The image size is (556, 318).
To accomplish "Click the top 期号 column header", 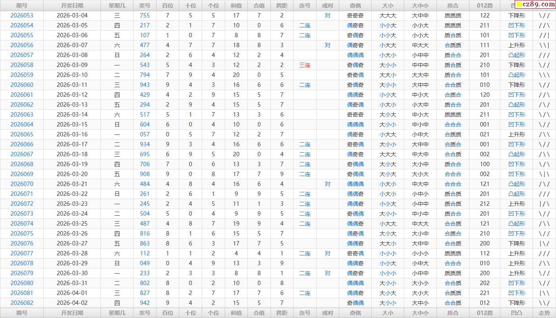I will (x=22, y=6).
